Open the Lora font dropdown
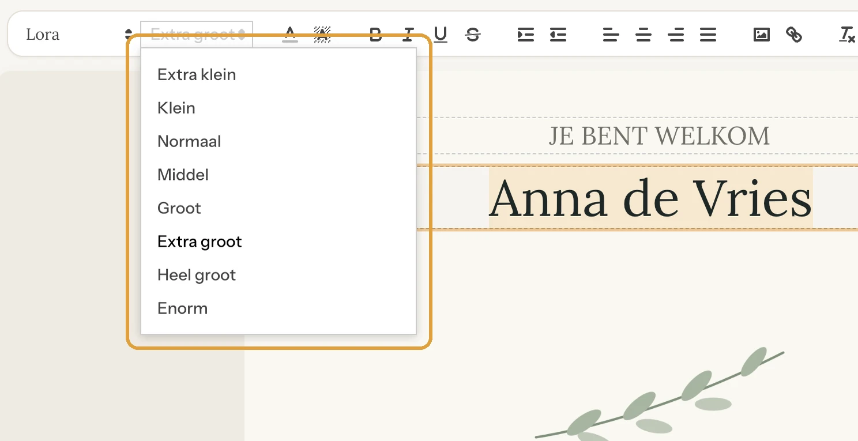The image size is (858, 441). tap(78, 35)
